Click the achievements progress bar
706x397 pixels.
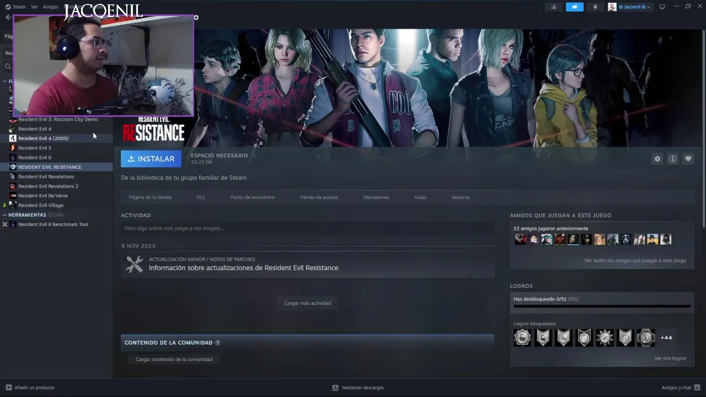602,306
